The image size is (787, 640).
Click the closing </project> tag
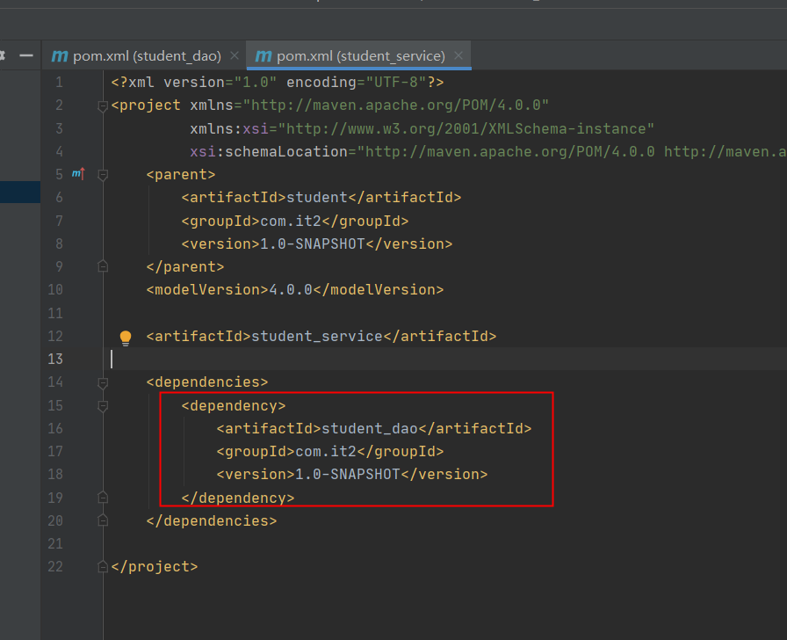pyautogui.click(x=155, y=567)
